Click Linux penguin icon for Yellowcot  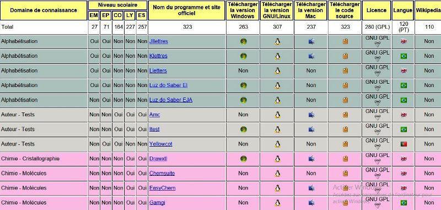click(278, 144)
